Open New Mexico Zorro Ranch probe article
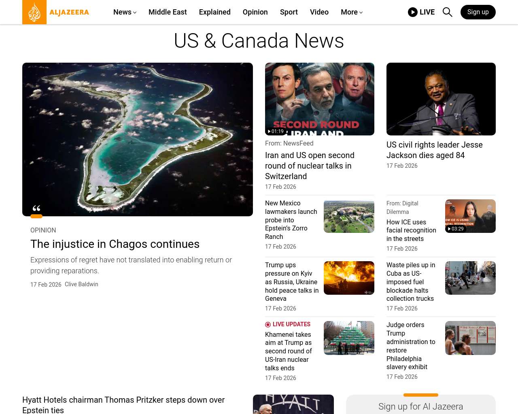Image resolution: width=518 pixels, height=414 pixels. click(x=291, y=220)
